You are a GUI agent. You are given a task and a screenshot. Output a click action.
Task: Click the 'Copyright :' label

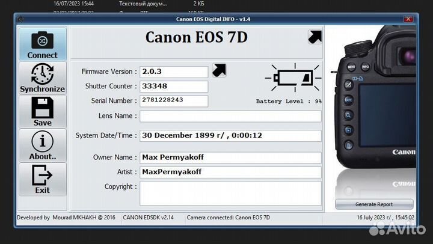(121, 186)
